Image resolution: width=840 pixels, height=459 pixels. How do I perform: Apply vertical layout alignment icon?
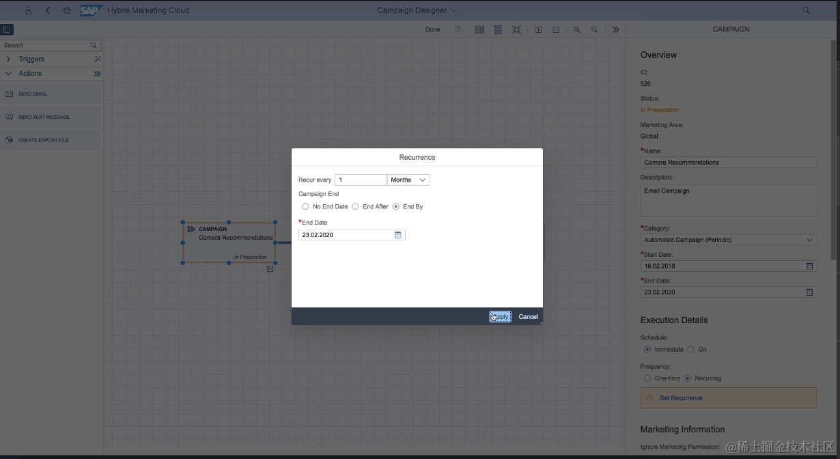(498, 29)
